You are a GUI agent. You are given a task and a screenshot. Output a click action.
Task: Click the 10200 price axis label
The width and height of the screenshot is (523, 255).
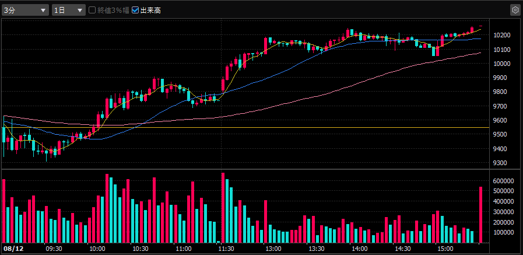pos(503,36)
